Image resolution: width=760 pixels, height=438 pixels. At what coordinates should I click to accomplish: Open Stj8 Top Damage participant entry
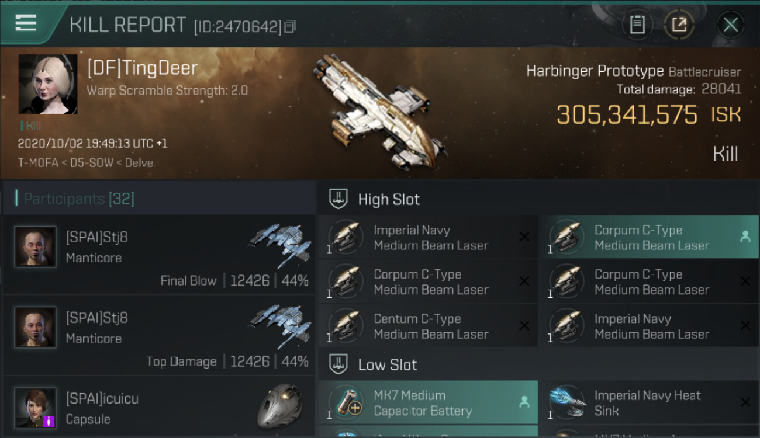(x=159, y=335)
